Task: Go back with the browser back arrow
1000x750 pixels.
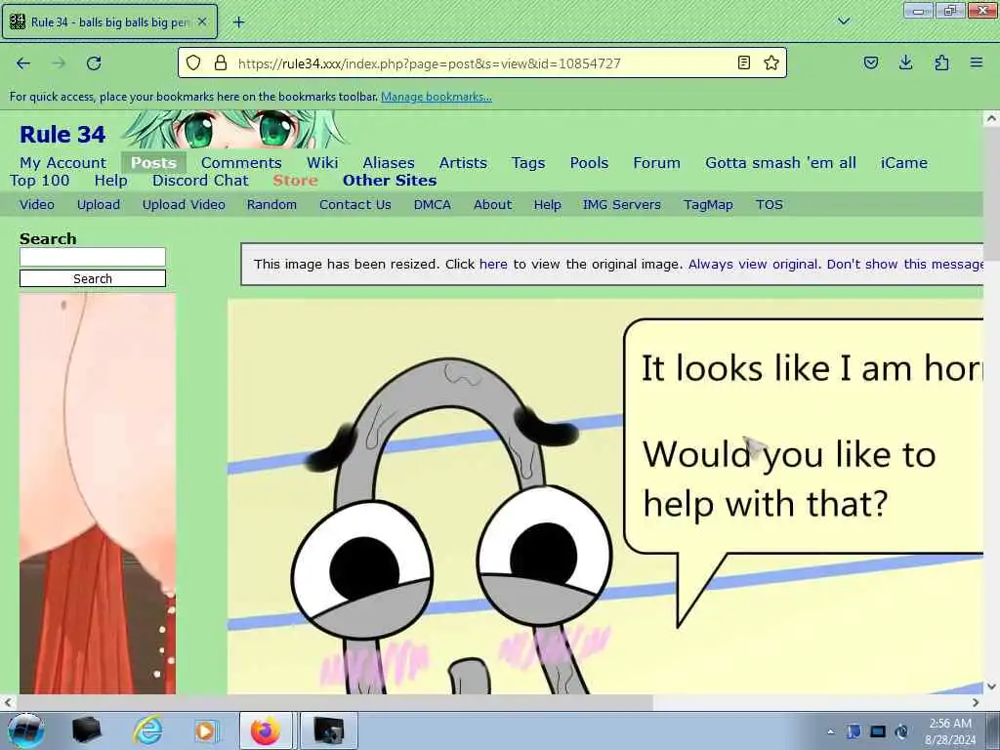Action: 23,63
